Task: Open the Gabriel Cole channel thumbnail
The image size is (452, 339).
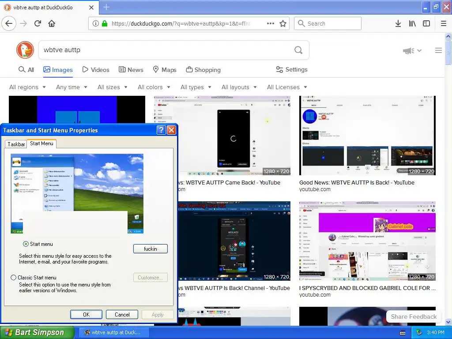Action: click(x=367, y=241)
